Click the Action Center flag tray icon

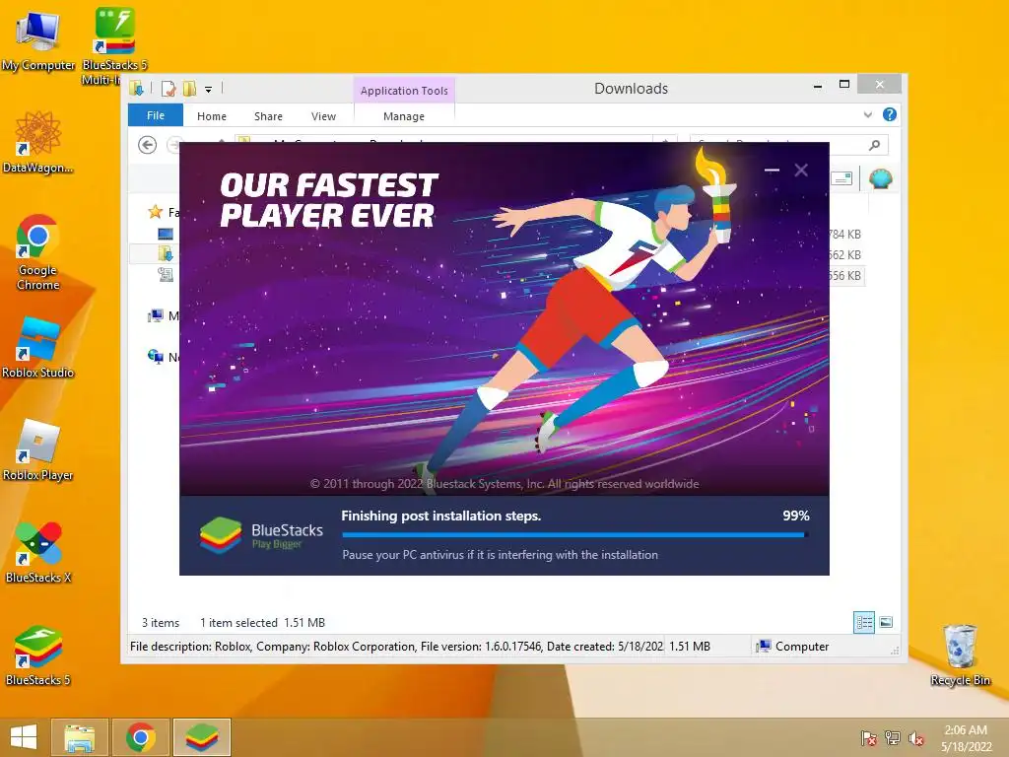(x=869, y=738)
